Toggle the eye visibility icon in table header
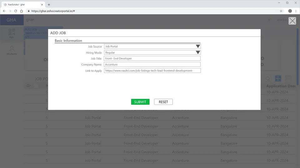Viewport: 300px width, 168px height. (28, 86)
